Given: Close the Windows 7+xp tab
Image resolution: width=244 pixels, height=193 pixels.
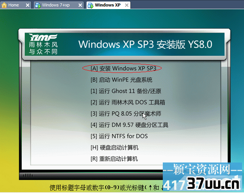Looking at the screenshot, I should 80,5.
